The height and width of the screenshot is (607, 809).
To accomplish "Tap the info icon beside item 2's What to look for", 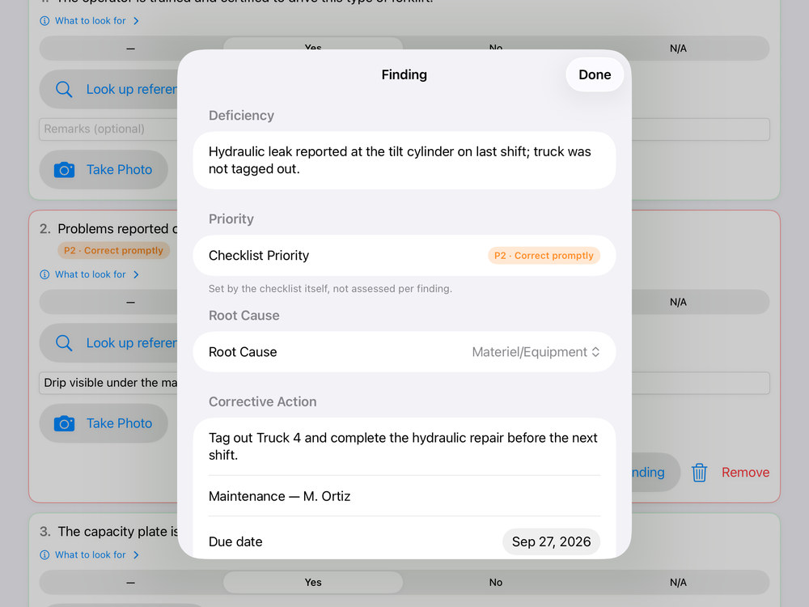I will [x=44, y=274].
